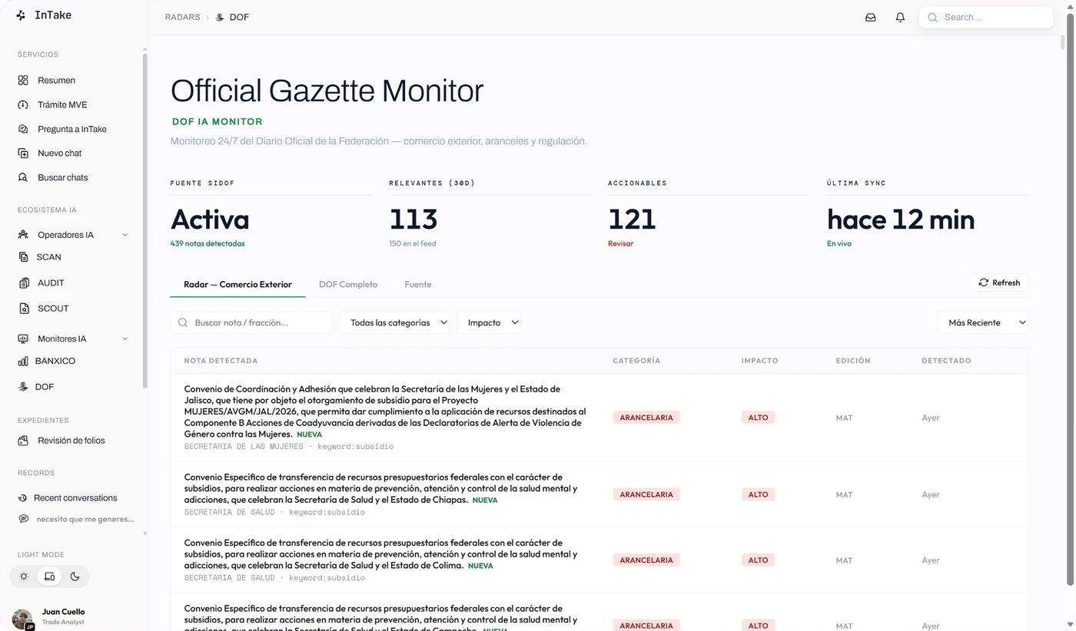1076x631 pixels.
Task: Switch to the DOF Completo tab
Action: click(x=348, y=284)
